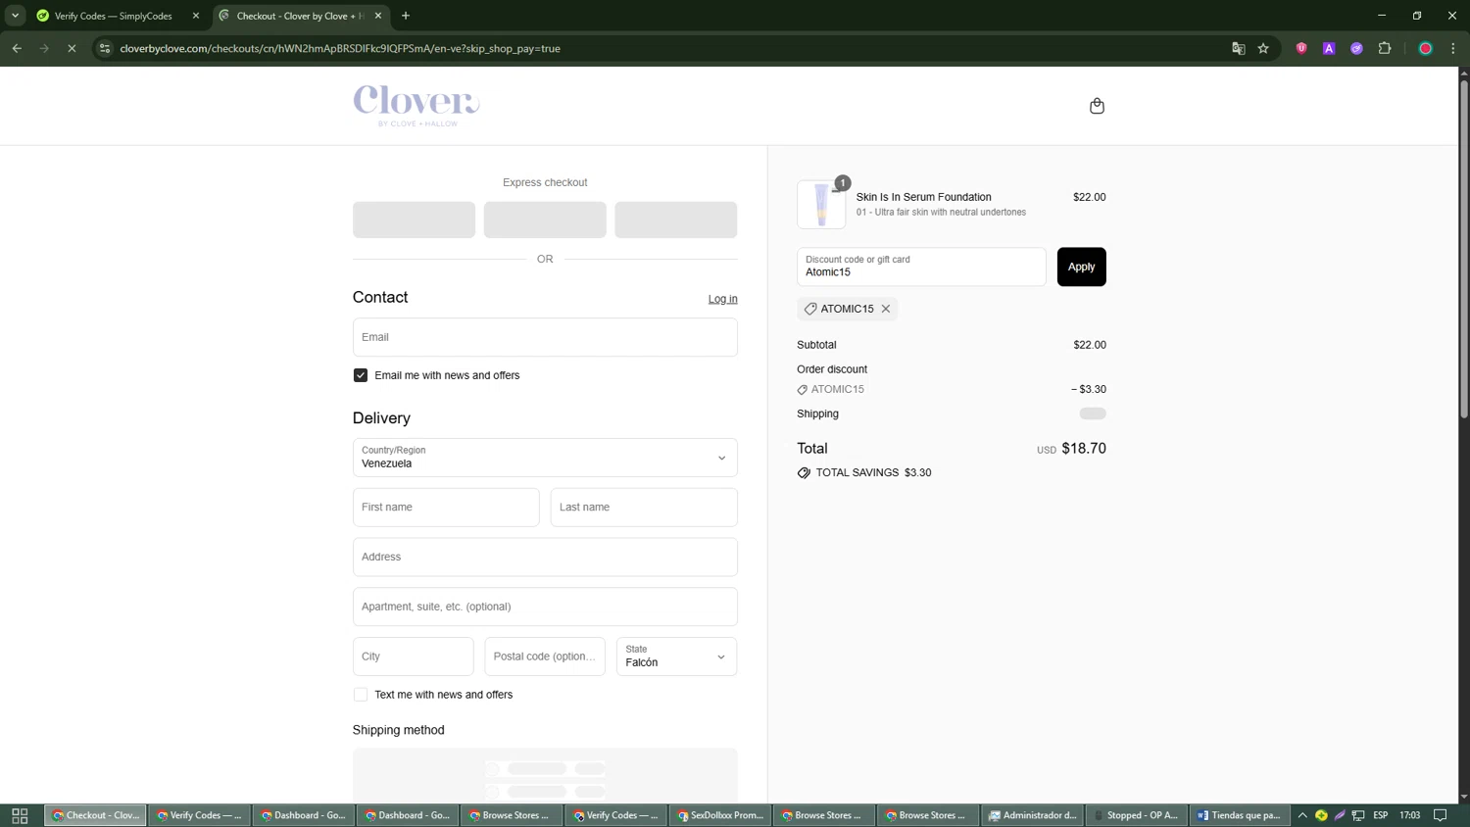Open the round purple extension icon

tap(1356, 48)
